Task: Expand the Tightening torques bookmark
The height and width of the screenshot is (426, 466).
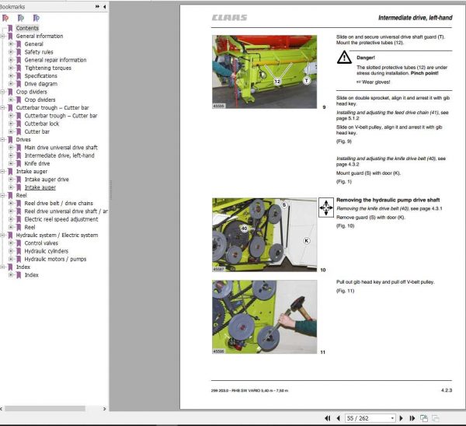Action: pos(11,68)
